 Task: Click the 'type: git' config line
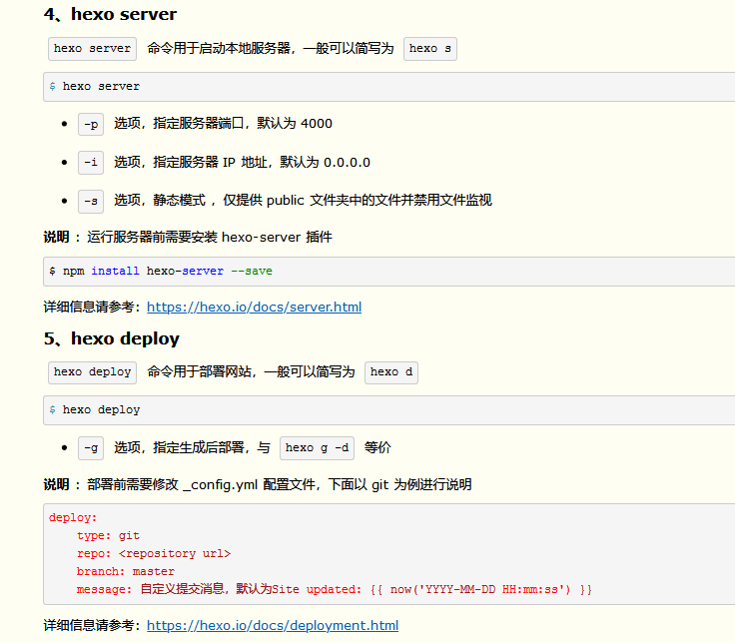108,535
